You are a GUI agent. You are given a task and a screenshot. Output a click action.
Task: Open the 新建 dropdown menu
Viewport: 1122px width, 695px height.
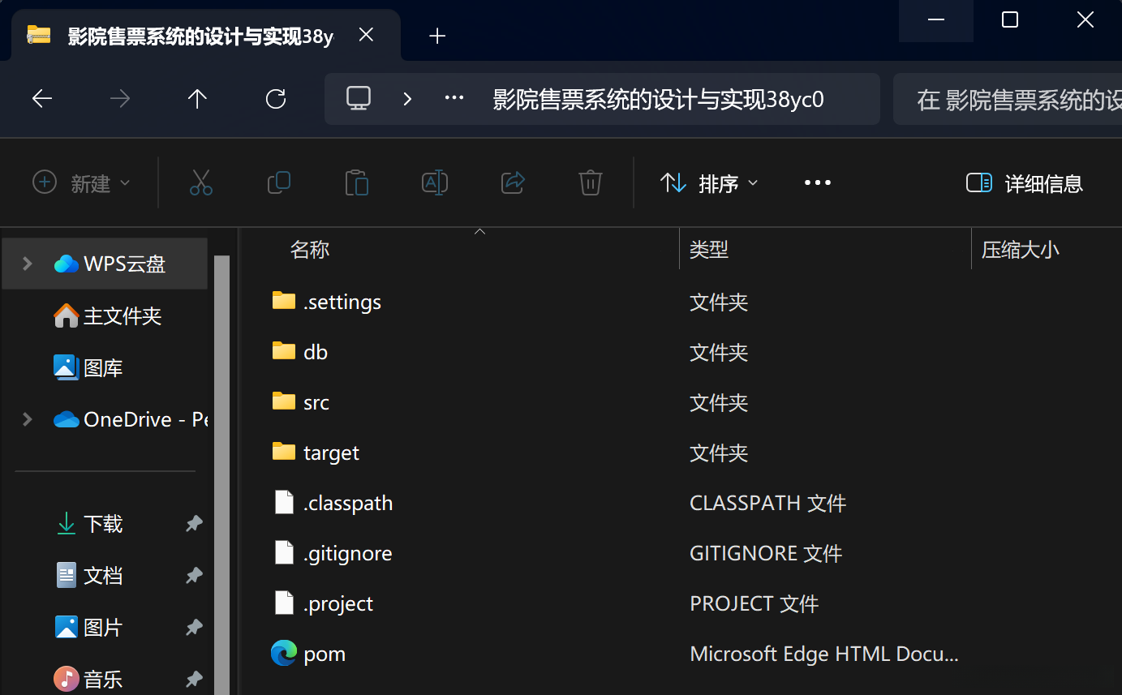(x=81, y=183)
